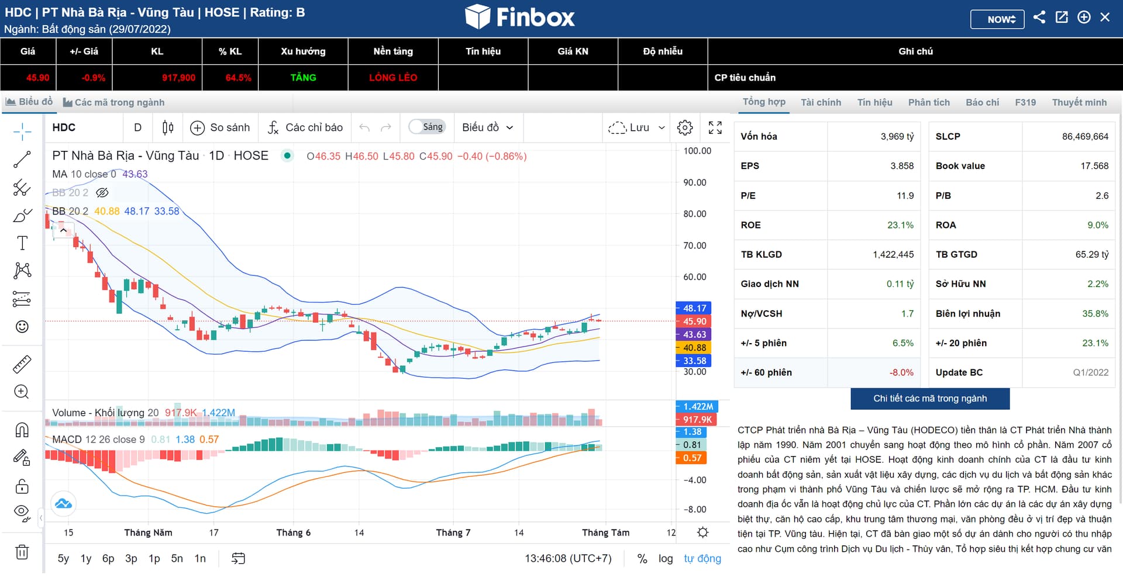Expand the Lưu save options arrow
This screenshot has height=588, width=1123.
pos(662,127)
